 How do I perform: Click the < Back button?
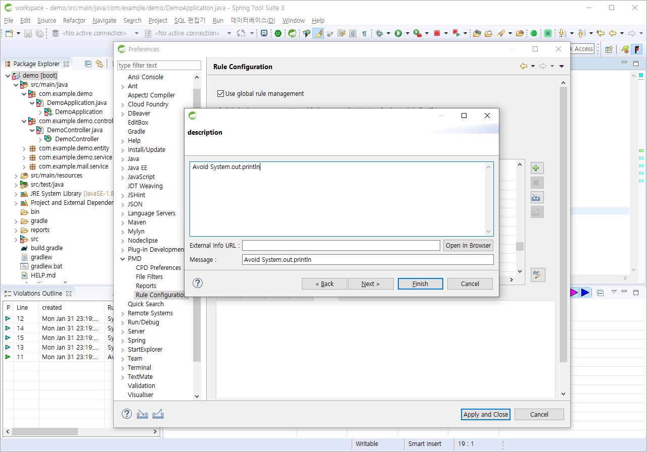(325, 284)
